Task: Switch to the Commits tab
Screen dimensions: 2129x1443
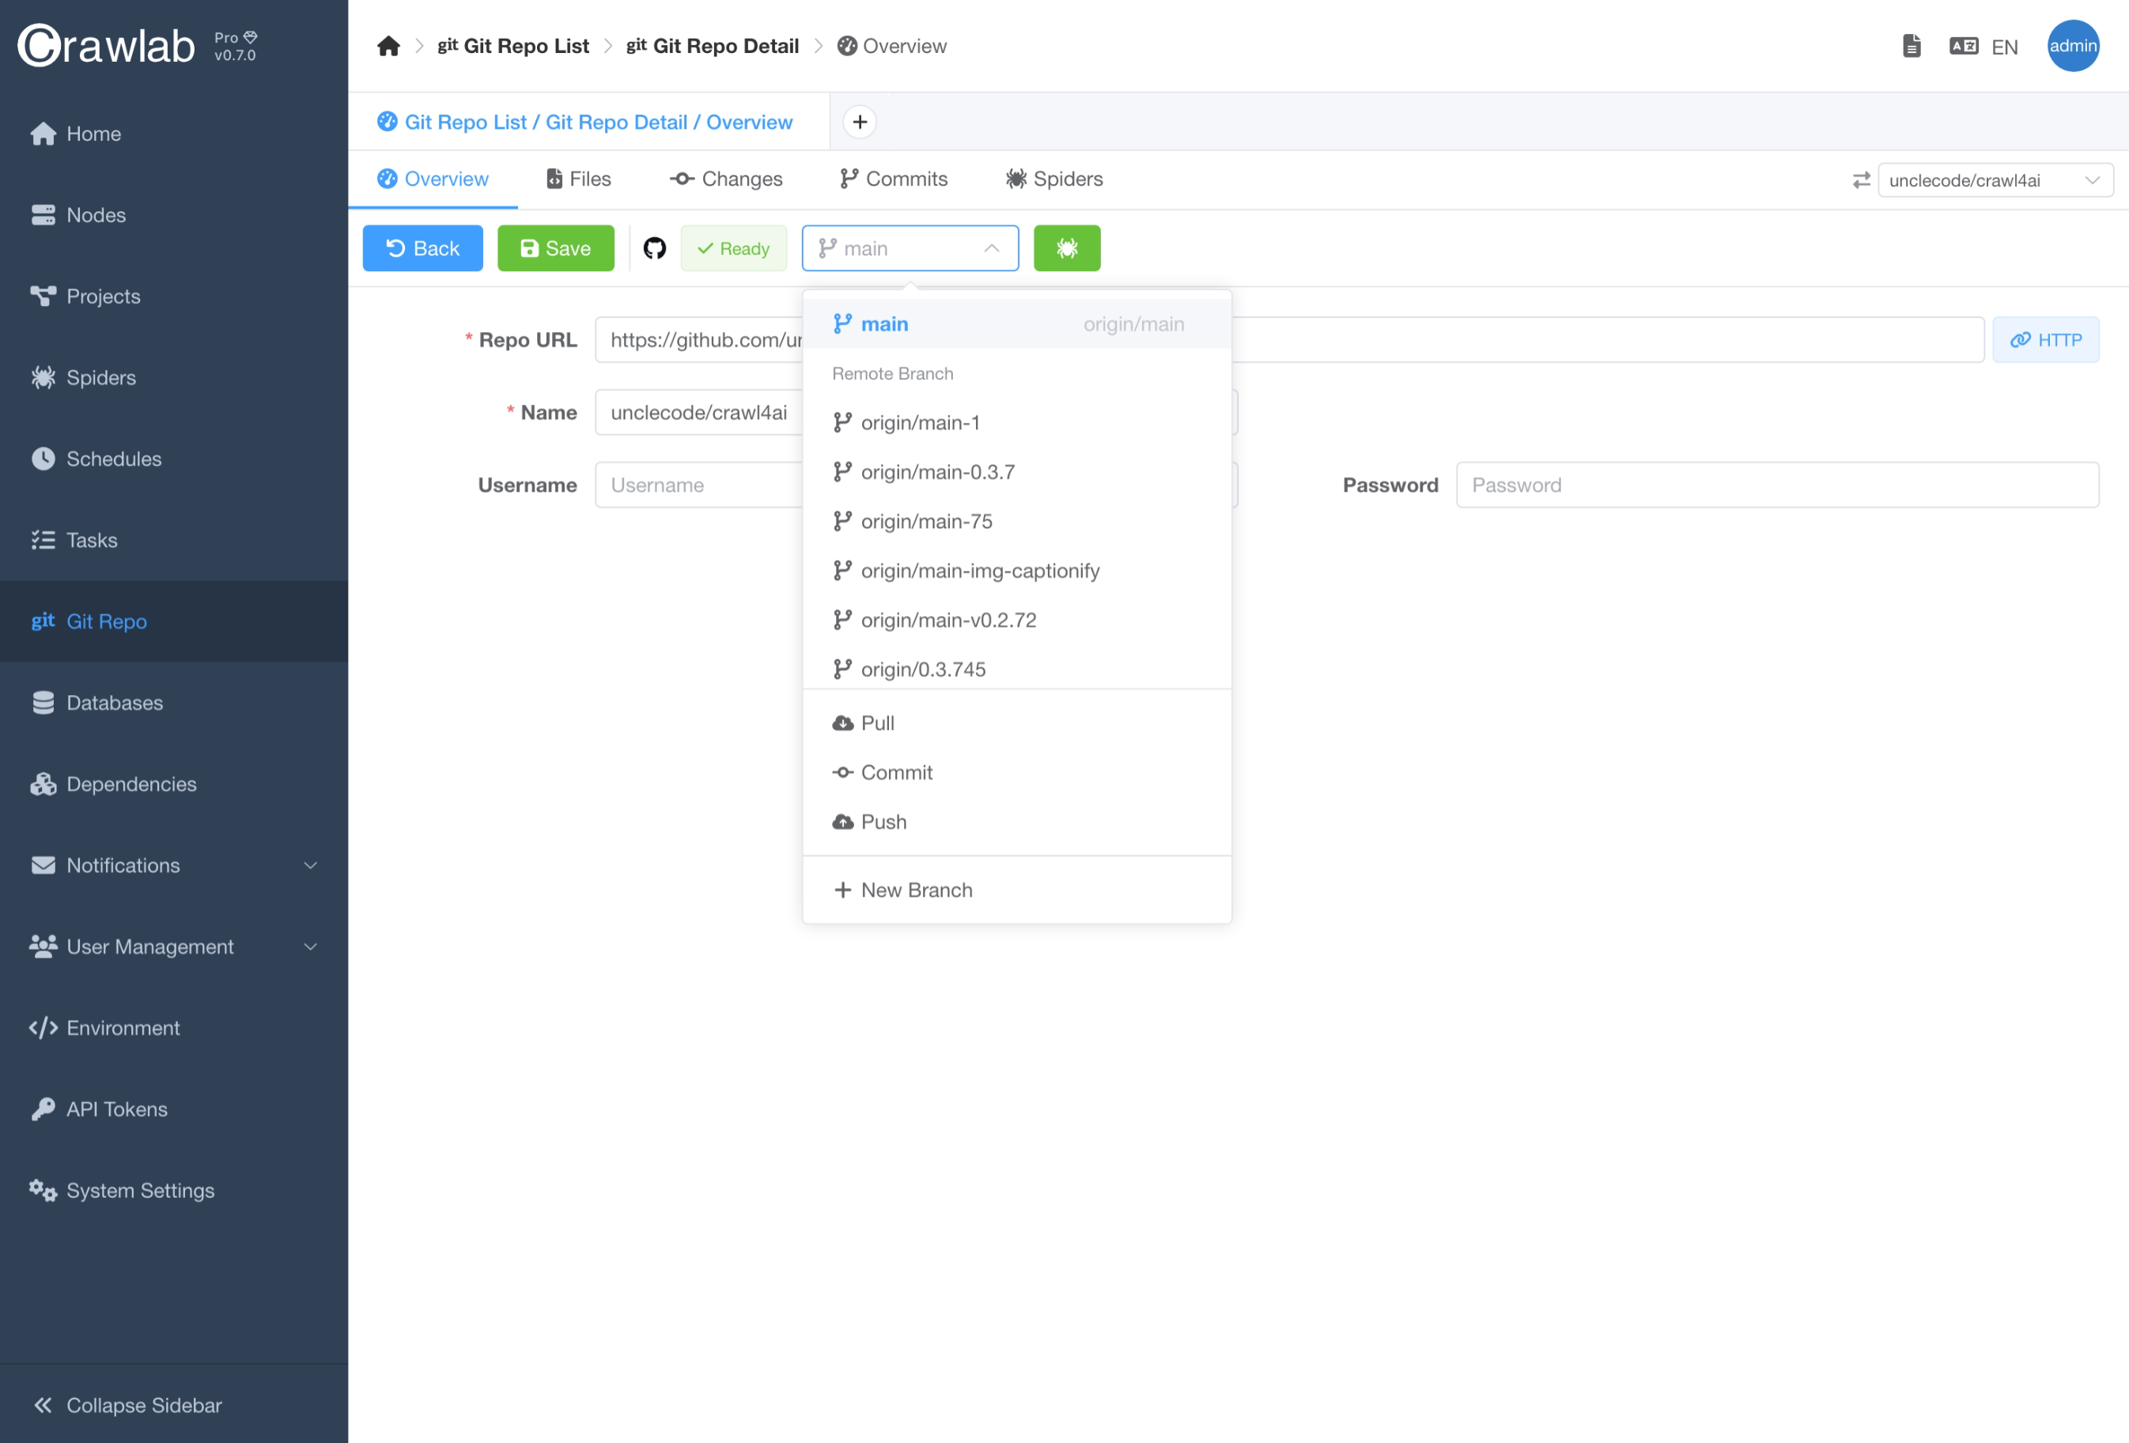Action: tap(894, 179)
